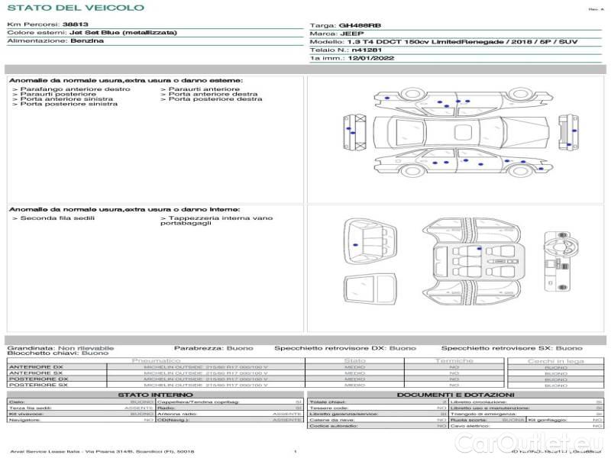Click the car front-view diagram on the right
Screen dimensions: 611x458
(568, 132)
